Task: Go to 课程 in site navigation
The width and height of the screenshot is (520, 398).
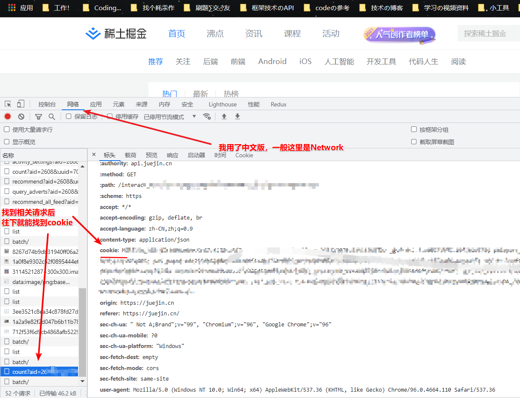Action: point(292,33)
